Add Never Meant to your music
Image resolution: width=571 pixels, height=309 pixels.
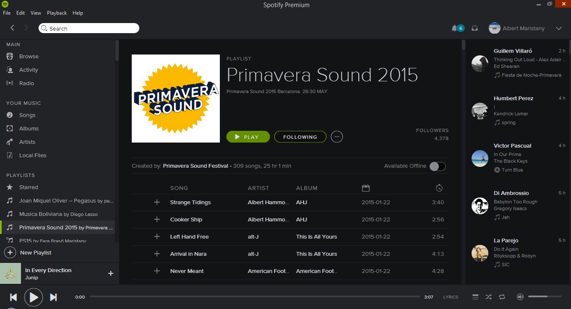click(x=157, y=271)
